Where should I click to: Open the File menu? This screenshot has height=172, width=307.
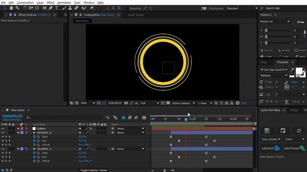click(x=3, y=2)
